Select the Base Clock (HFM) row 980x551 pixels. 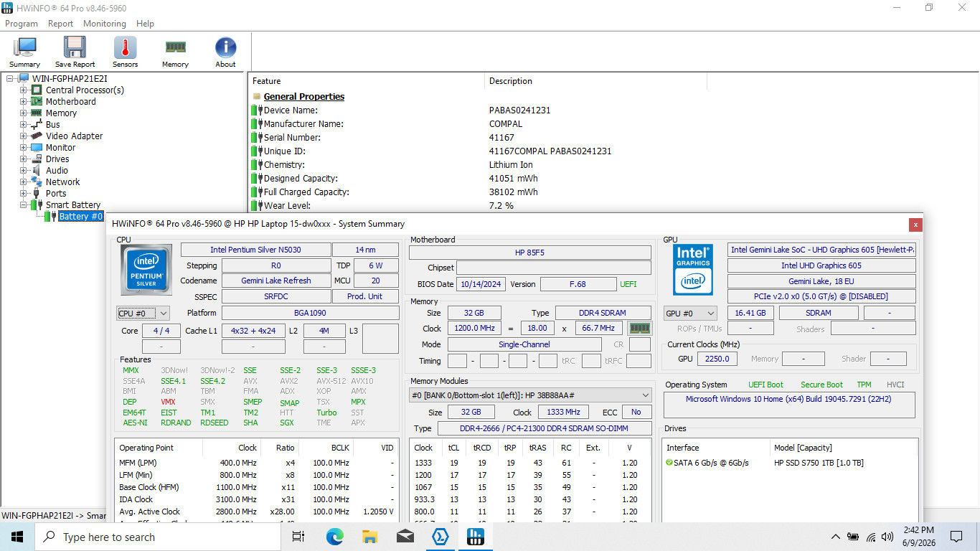pos(256,487)
